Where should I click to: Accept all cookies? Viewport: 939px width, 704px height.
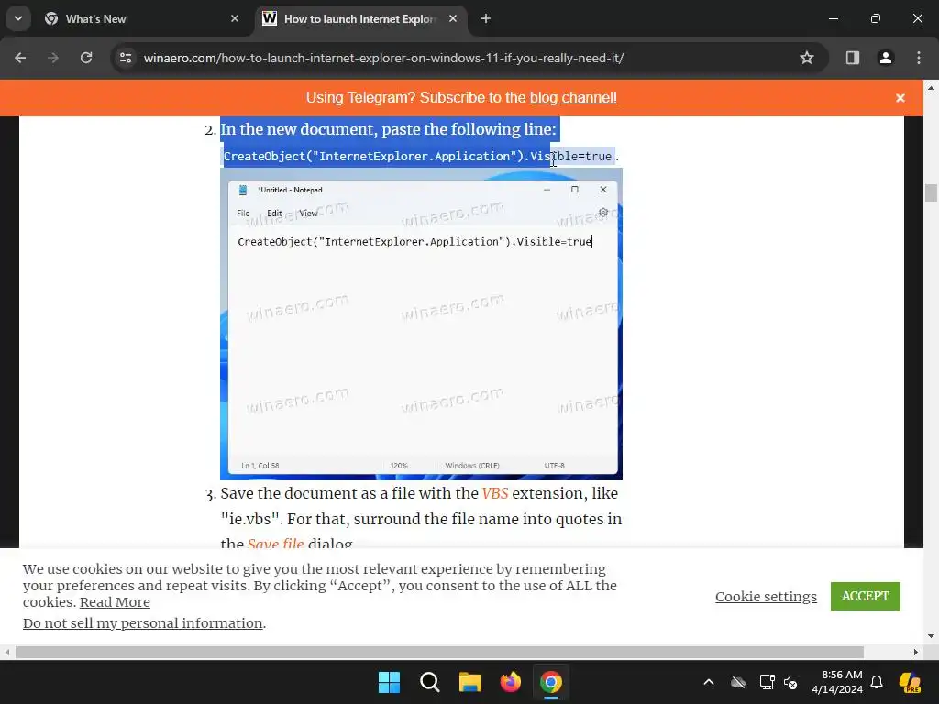(x=866, y=596)
